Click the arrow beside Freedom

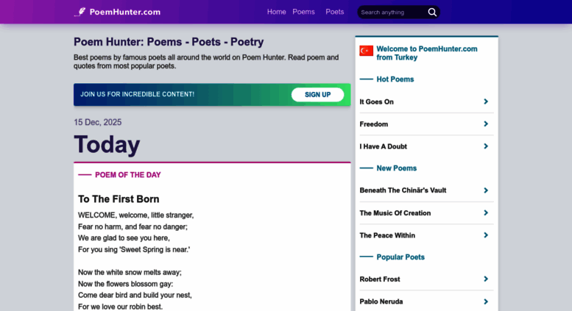pos(486,124)
